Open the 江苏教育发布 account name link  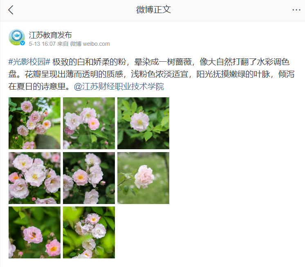[x=50, y=35]
